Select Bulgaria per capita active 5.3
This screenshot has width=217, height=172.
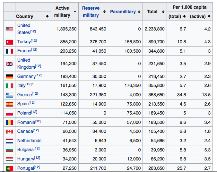[207, 150]
